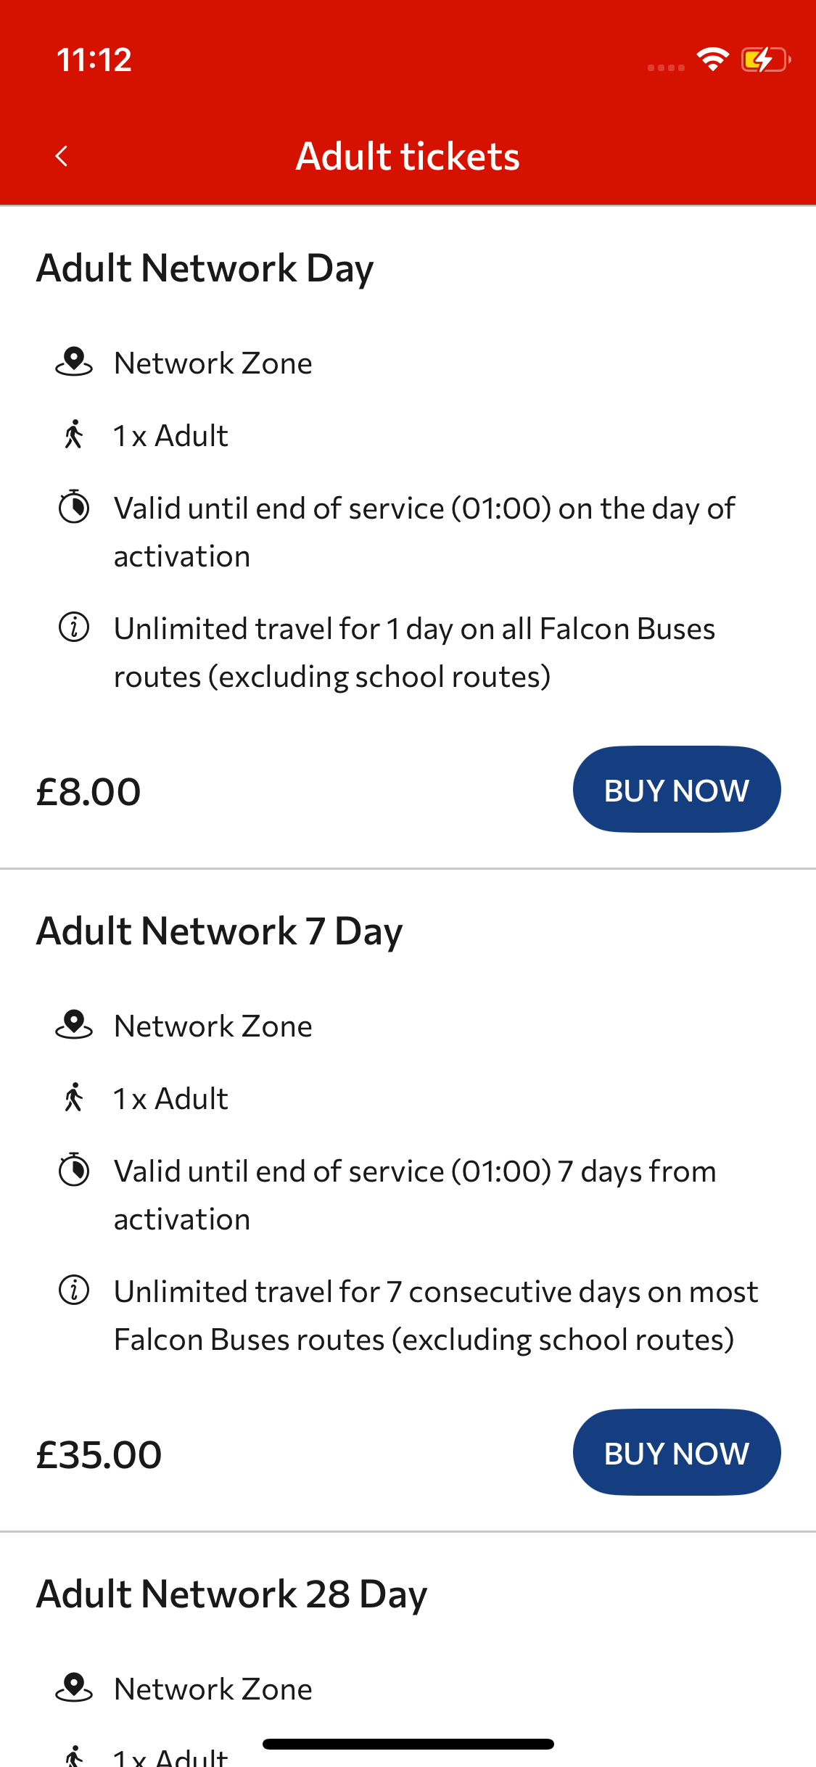Tap the map pin icon under Adult Network 28 Day
Viewport: 816px width, 1767px height.
(74, 1688)
